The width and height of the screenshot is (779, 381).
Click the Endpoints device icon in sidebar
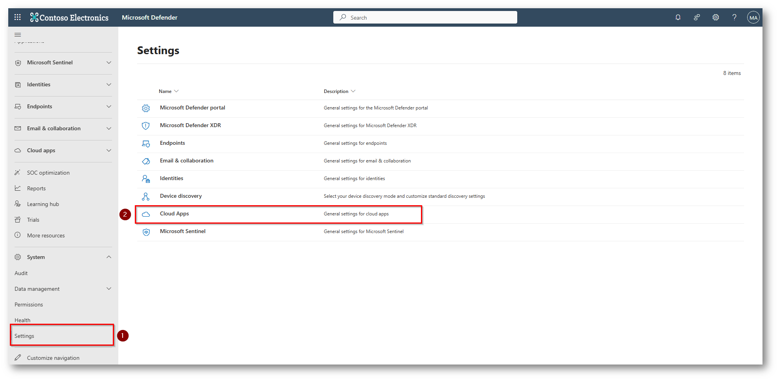click(x=18, y=107)
